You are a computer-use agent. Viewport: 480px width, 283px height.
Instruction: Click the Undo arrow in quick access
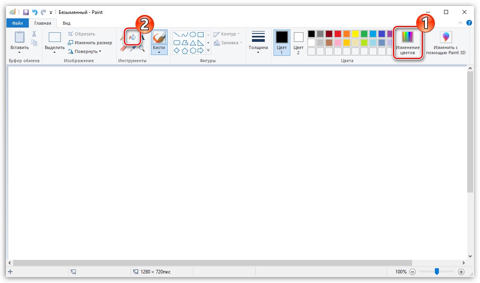click(35, 12)
